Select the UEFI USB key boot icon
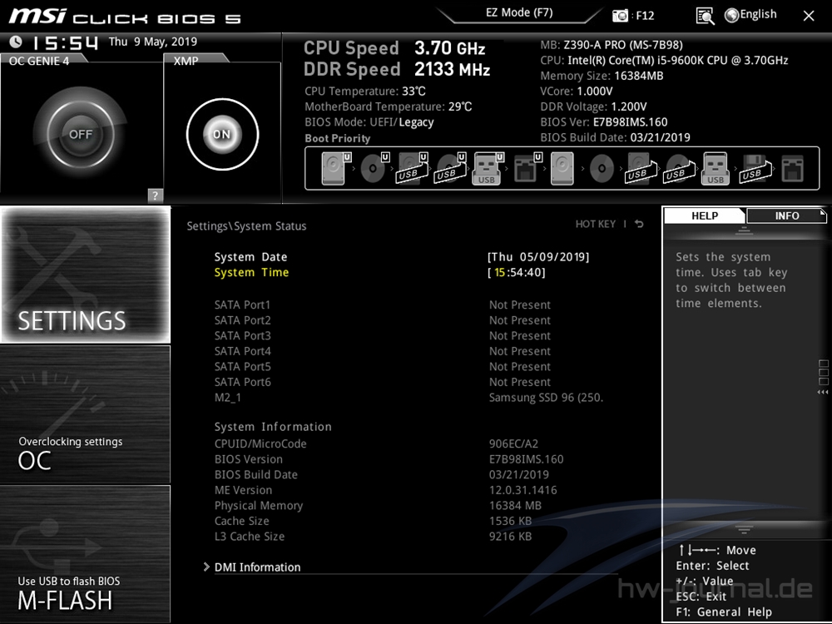The width and height of the screenshot is (832, 624). (488, 168)
